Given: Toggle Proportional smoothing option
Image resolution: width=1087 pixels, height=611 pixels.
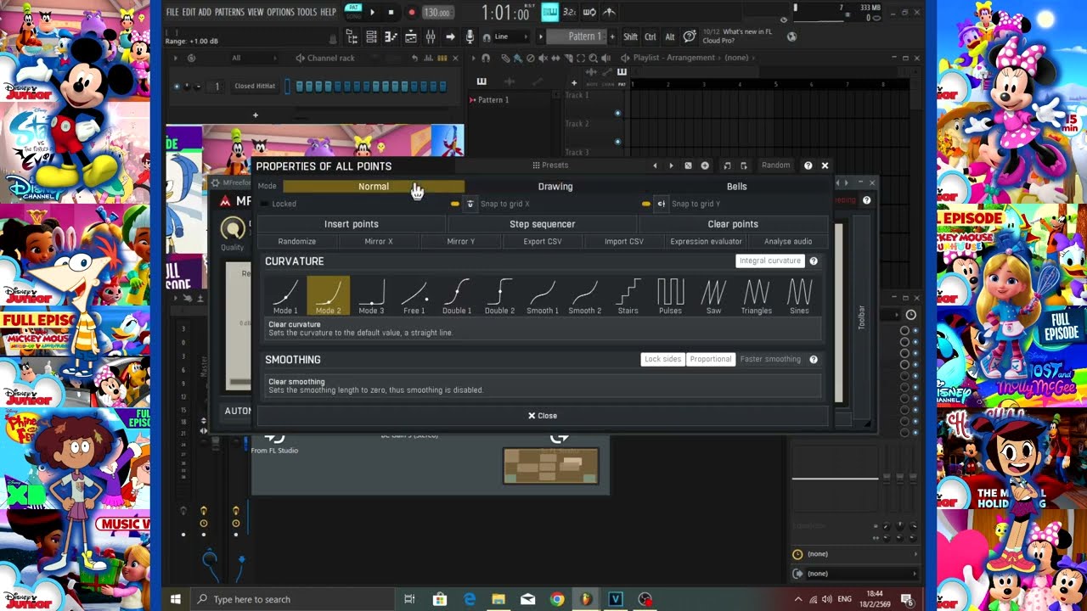Looking at the screenshot, I should [x=711, y=359].
